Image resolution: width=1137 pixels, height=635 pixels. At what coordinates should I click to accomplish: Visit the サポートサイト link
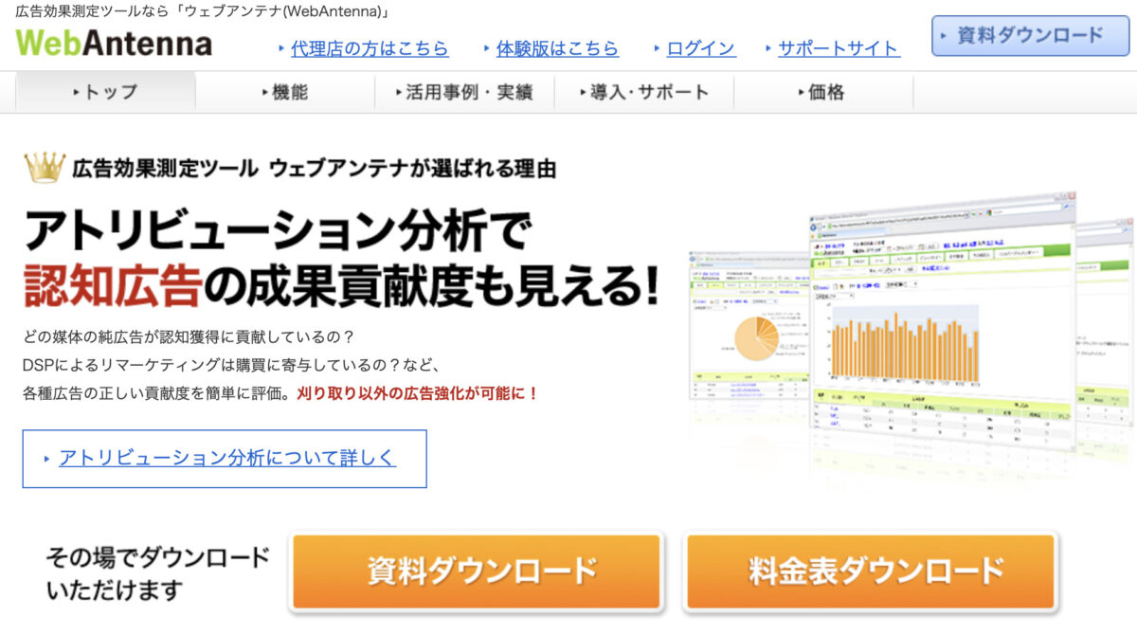[x=839, y=48]
